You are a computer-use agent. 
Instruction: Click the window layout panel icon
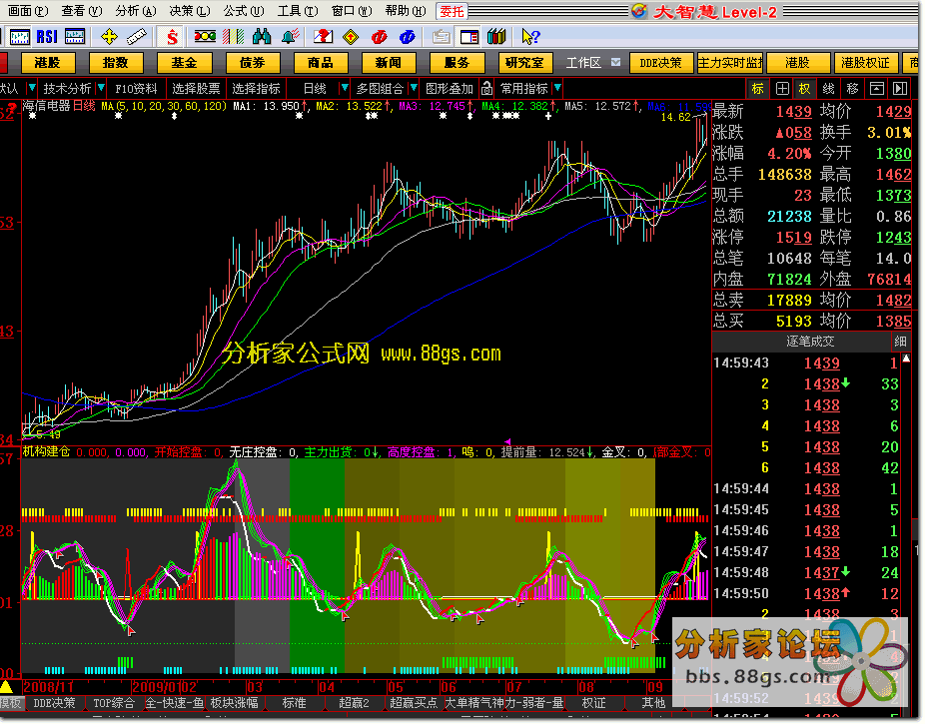(x=468, y=37)
